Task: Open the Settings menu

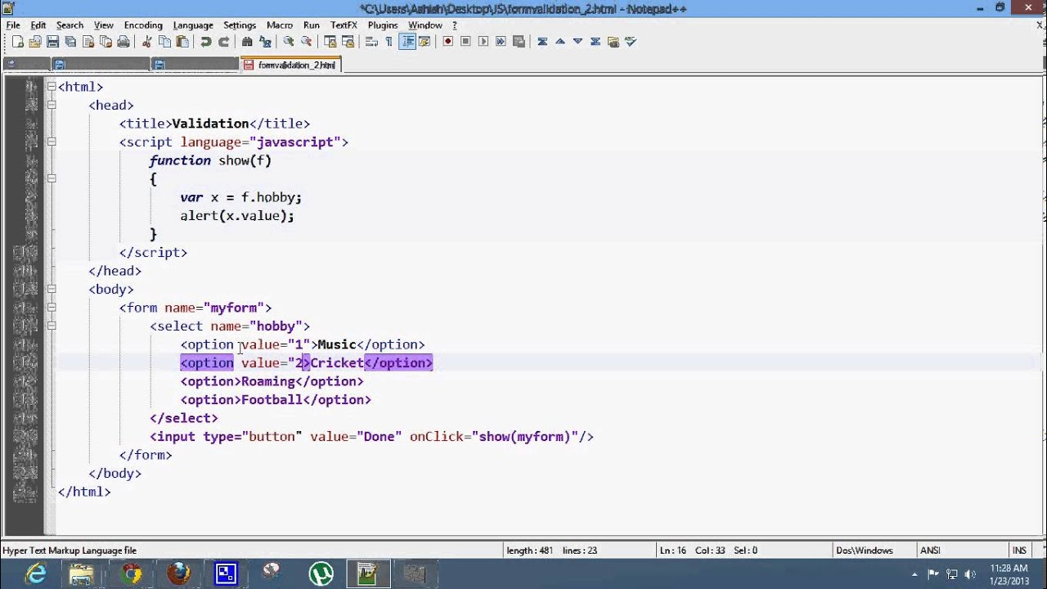Action: pyautogui.click(x=240, y=25)
